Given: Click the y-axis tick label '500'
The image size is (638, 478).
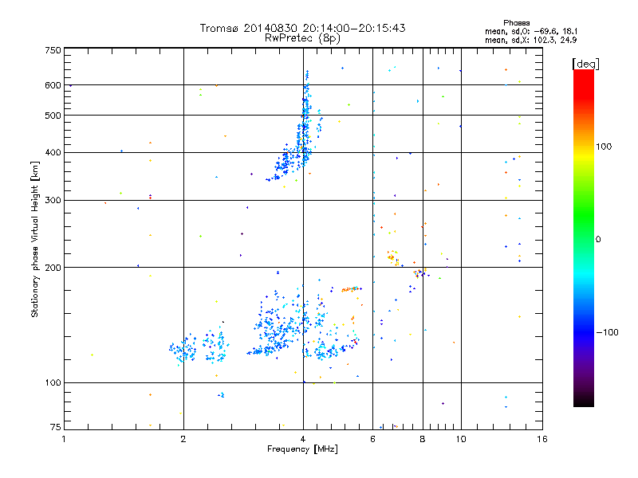Looking at the screenshot, I should point(53,116).
